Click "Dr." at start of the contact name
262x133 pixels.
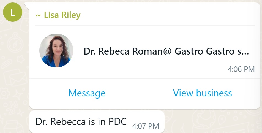(90, 51)
